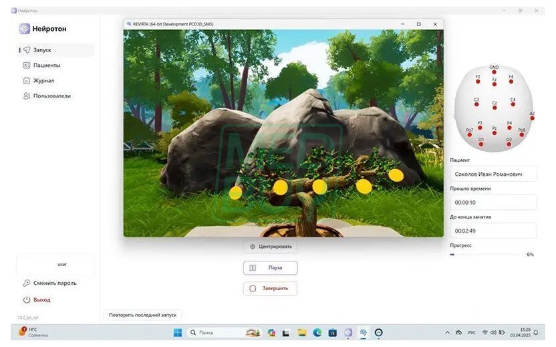Screen dimensions: 556x347
Task: Click the power icon beside Выход
Action: [27, 300]
